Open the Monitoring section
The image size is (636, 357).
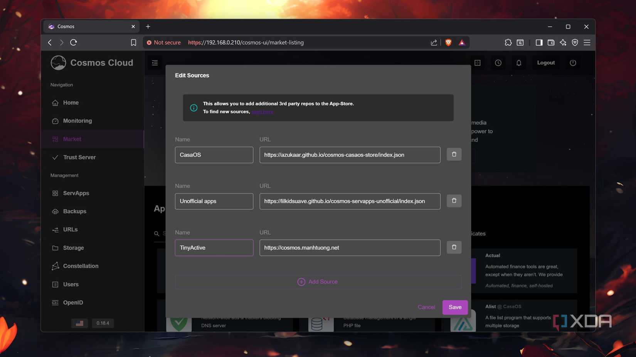pos(77,121)
